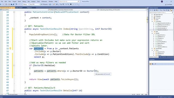
Task: Open the Analyze menu
Action: tap(33, 2)
